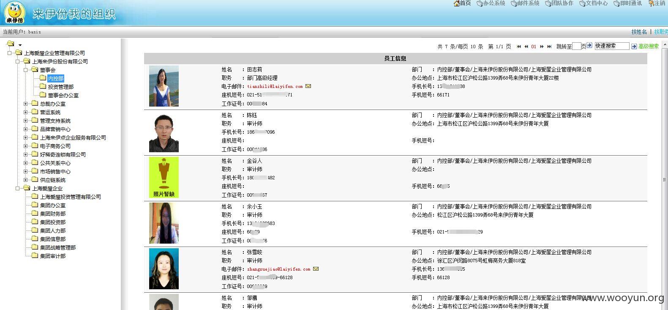Open the 邮件系统 menu
Image resolution: width=668 pixels, height=310 pixels.
click(525, 3)
